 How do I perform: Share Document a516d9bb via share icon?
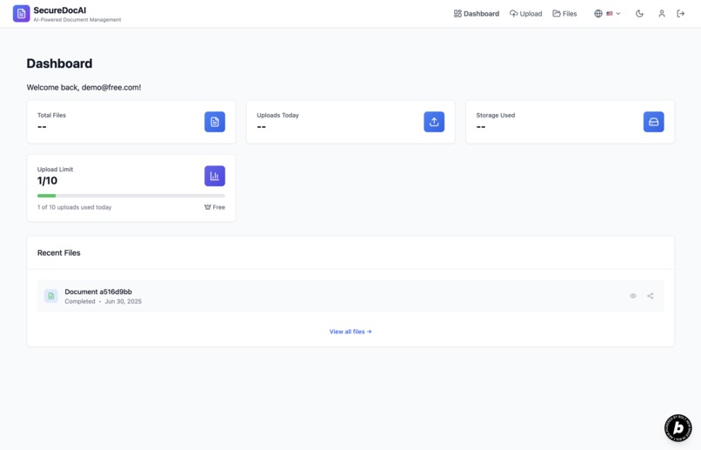pos(650,296)
